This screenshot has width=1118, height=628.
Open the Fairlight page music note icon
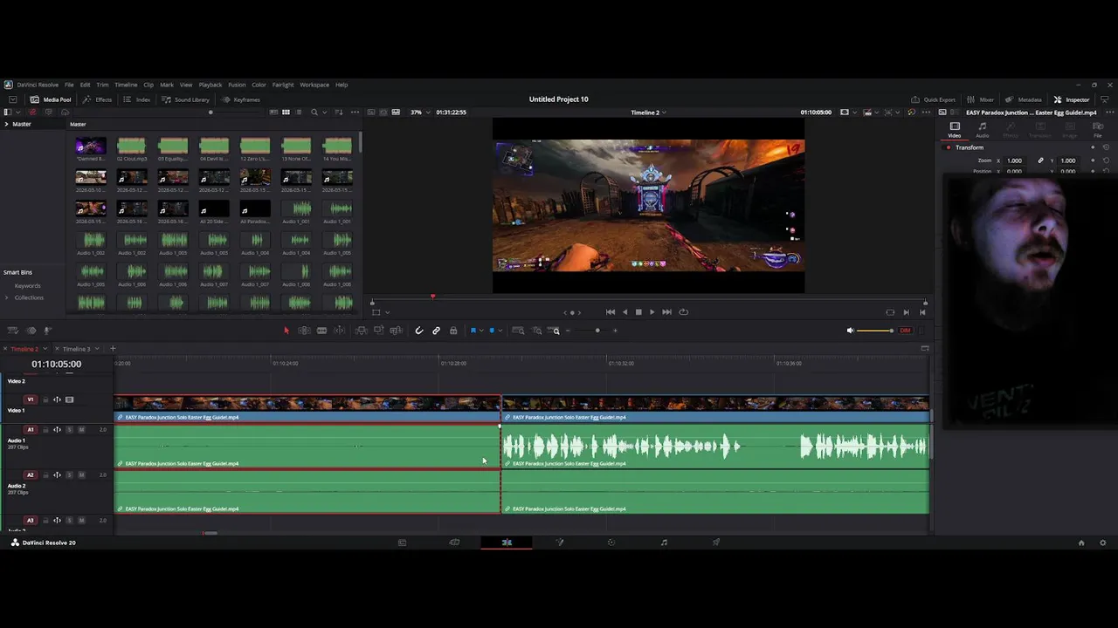pos(664,543)
